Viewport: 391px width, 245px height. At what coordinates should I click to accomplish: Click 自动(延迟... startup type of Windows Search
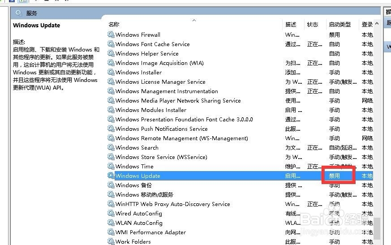[x=343, y=147]
